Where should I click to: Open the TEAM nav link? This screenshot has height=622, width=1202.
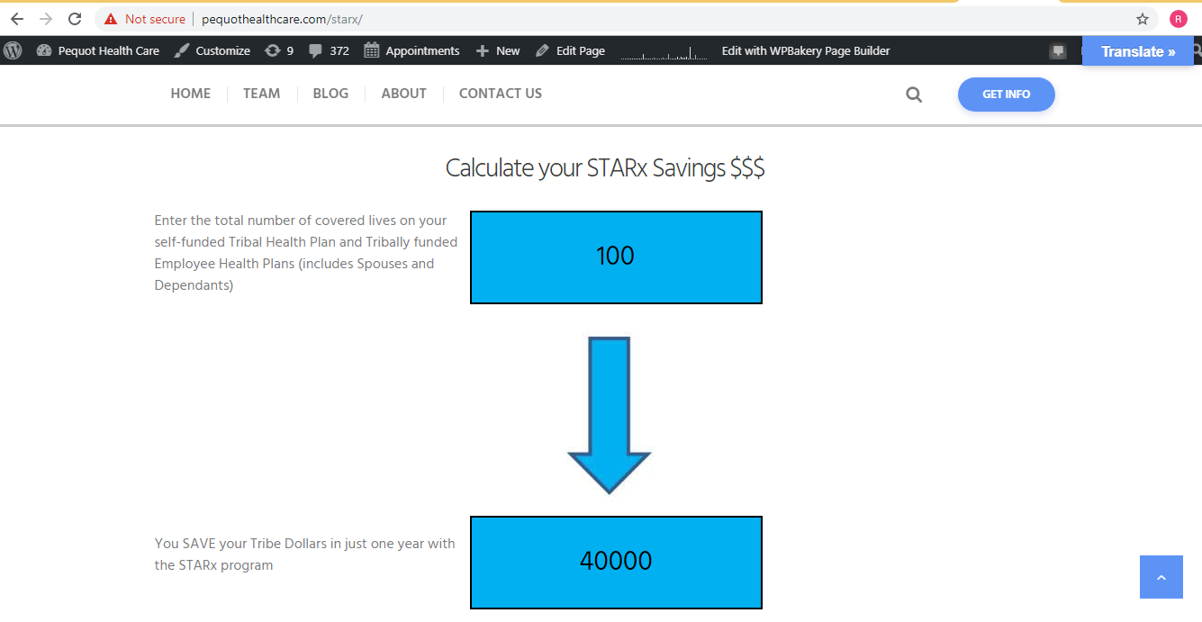261,94
